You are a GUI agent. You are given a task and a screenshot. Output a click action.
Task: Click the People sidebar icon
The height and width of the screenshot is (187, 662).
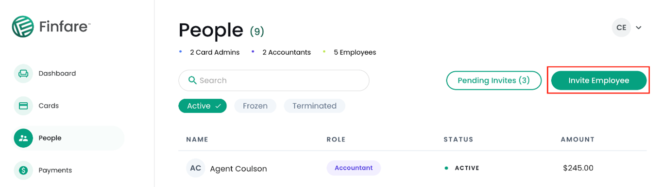(23, 138)
